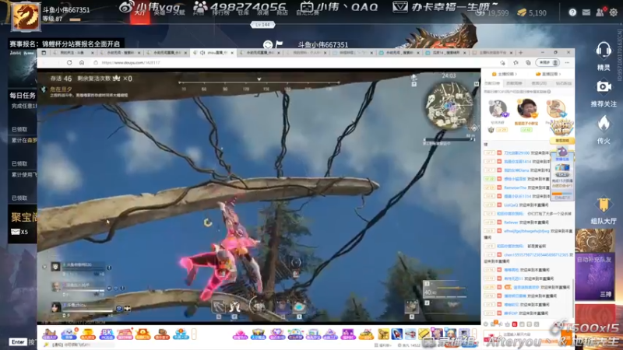Open a new browser tab

click(520, 52)
